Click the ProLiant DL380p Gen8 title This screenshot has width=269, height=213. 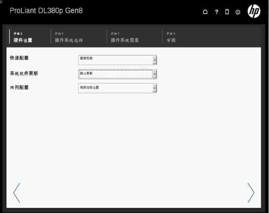46,11
